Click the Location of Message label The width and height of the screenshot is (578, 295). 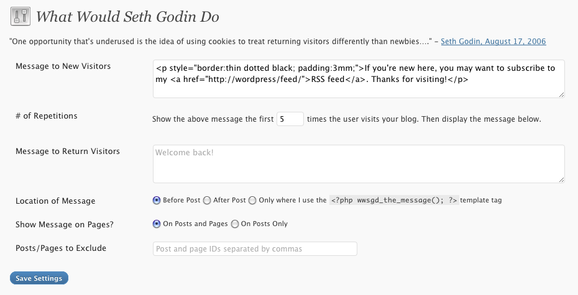pos(55,201)
